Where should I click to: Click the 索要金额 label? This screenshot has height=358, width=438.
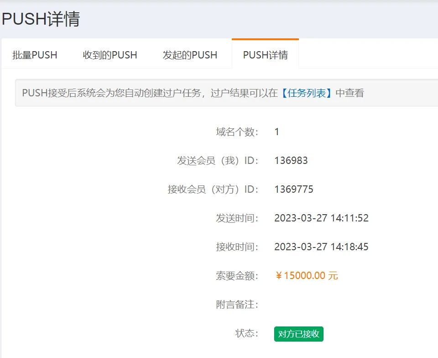tap(237, 276)
